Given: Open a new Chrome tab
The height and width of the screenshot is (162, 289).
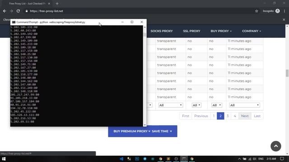Looking at the screenshot, I should tap(57, 4).
